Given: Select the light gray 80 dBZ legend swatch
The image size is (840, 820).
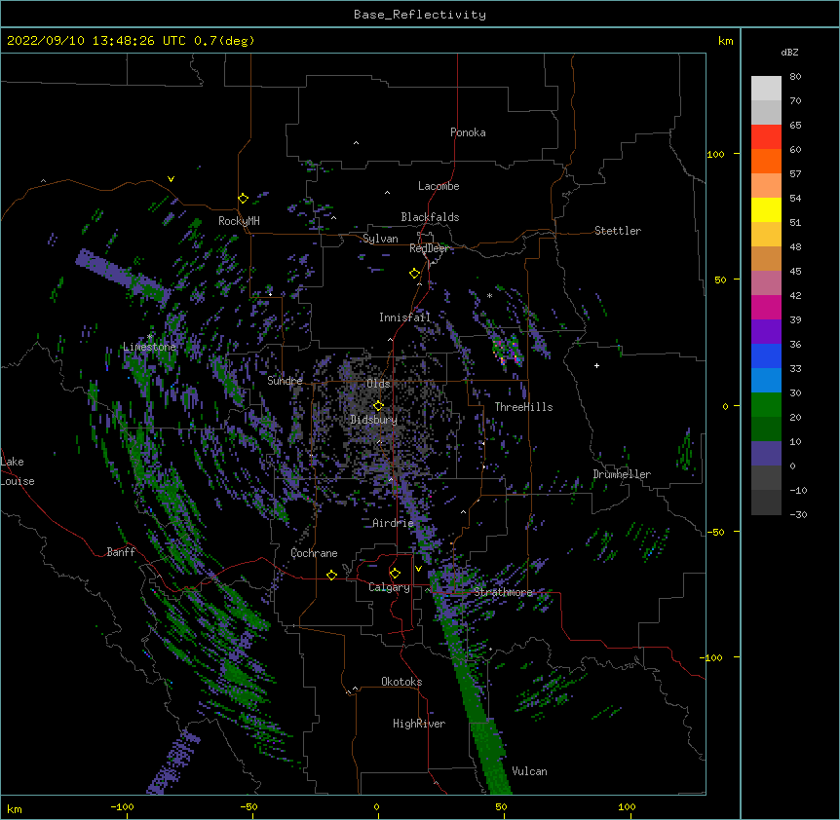Looking at the screenshot, I should pyautogui.click(x=766, y=89).
